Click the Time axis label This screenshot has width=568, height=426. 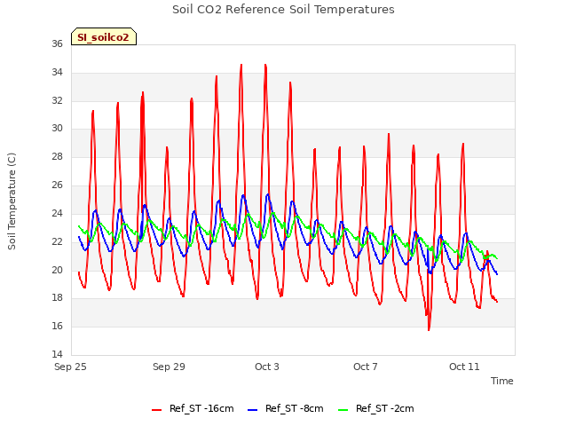(x=501, y=381)
